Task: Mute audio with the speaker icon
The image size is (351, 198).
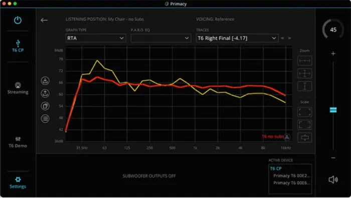Action: click(333, 179)
